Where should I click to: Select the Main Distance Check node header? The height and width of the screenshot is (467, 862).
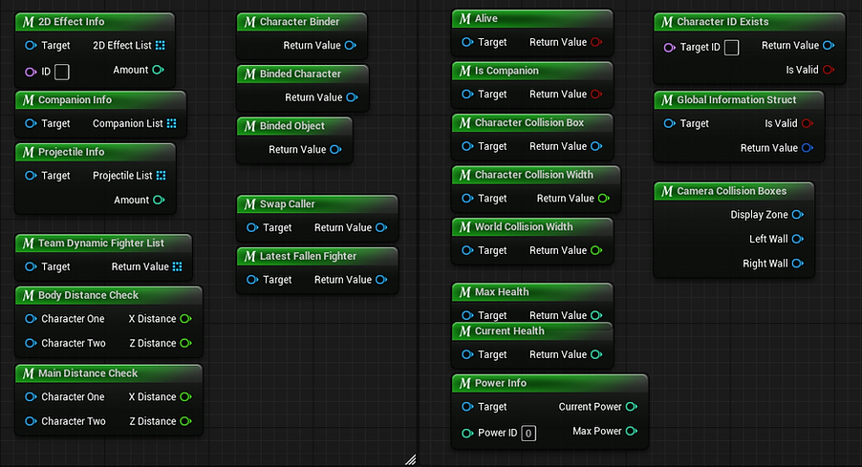(109, 373)
